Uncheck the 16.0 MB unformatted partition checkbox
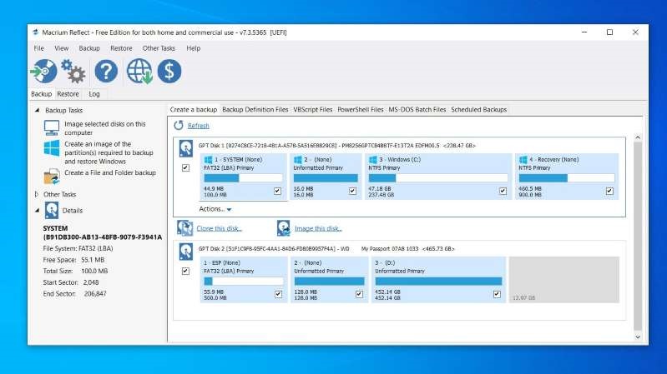The image size is (667, 374). 352,191
